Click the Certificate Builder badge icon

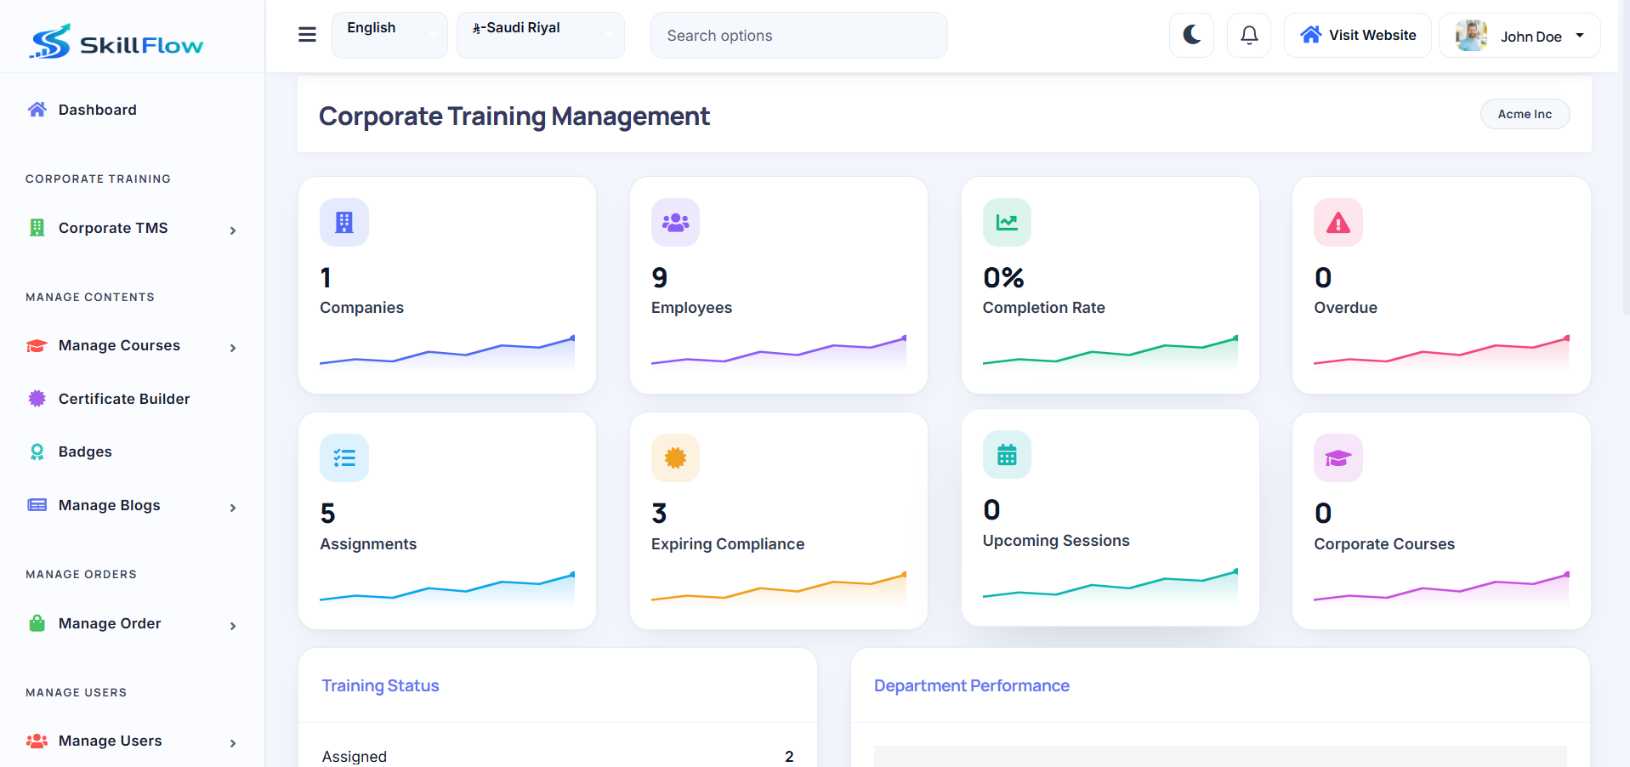click(37, 398)
